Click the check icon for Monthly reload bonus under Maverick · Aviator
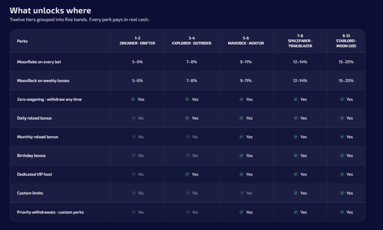Viewport: 383px width, 230px height. 241,137
